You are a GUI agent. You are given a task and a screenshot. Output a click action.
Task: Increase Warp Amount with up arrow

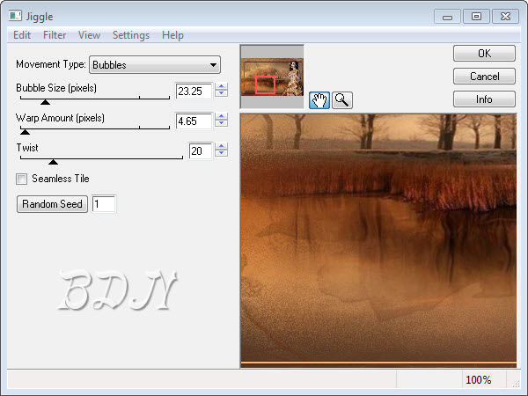[221, 116]
